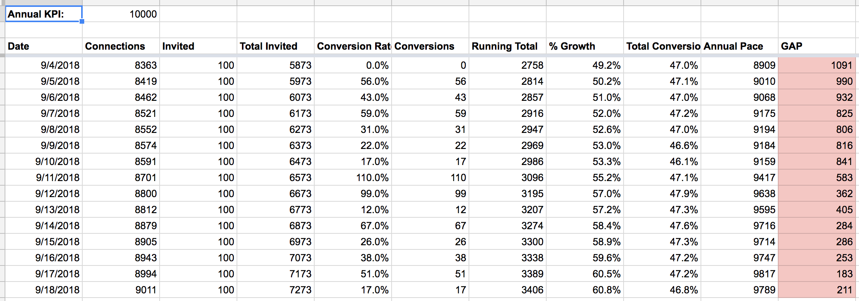
Task: Select running total 2758
Action: (508, 65)
